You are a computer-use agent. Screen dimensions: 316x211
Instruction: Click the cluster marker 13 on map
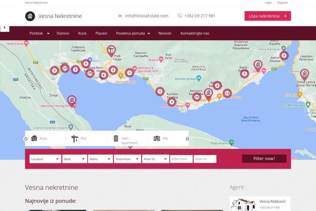65,68
